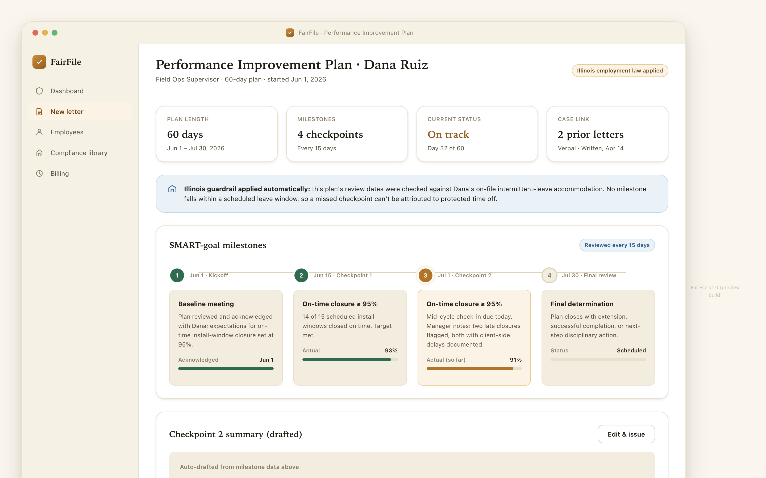
Task: Click the Compliance library building icon
Action: [x=39, y=153]
